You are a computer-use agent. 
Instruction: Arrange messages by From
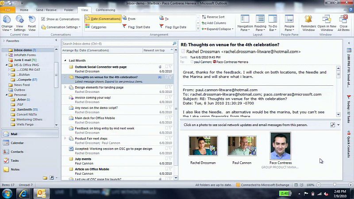pyautogui.click(x=129, y=19)
